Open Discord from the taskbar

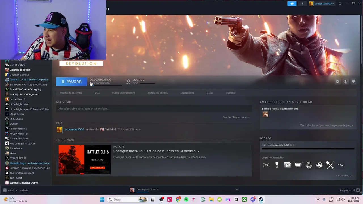[253, 199]
